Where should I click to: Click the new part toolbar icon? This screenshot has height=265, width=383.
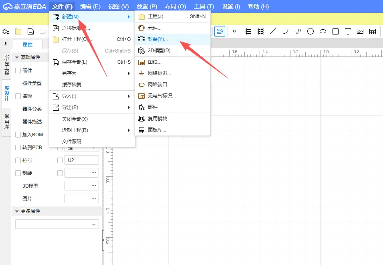point(6,32)
